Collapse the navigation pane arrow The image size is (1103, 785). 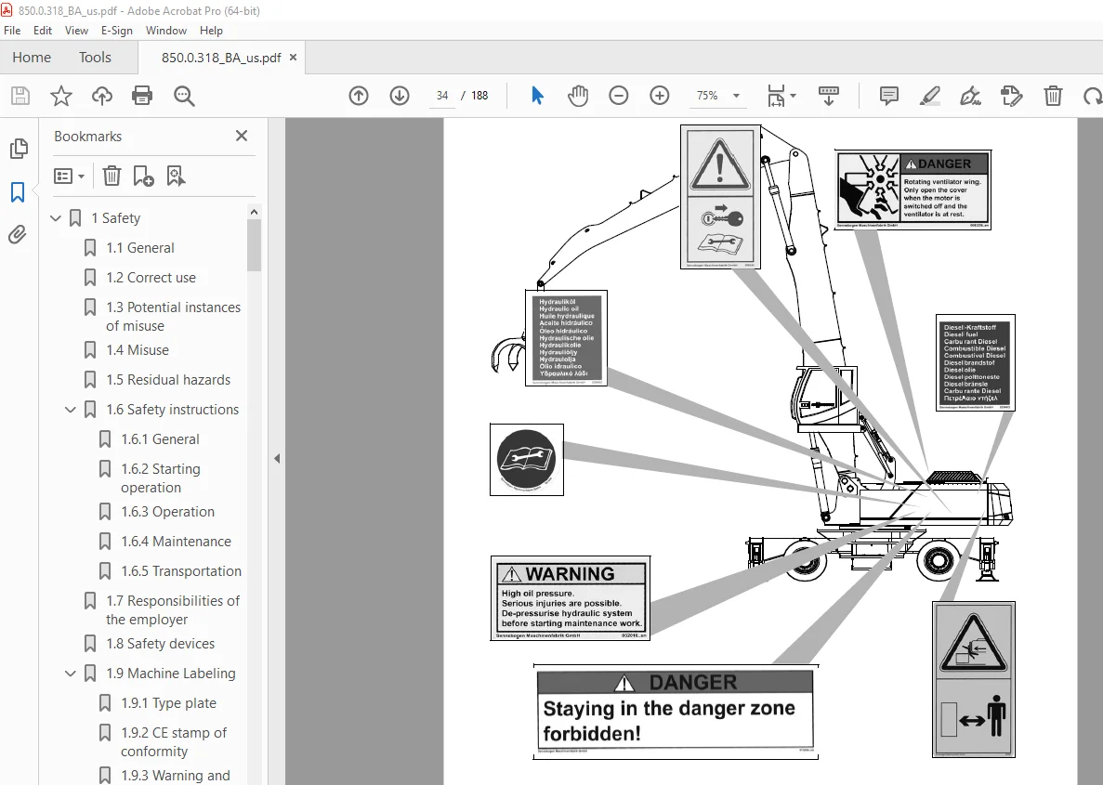pos(277,459)
